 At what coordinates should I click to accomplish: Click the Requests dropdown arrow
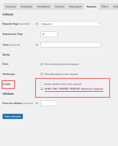[98, 24]
